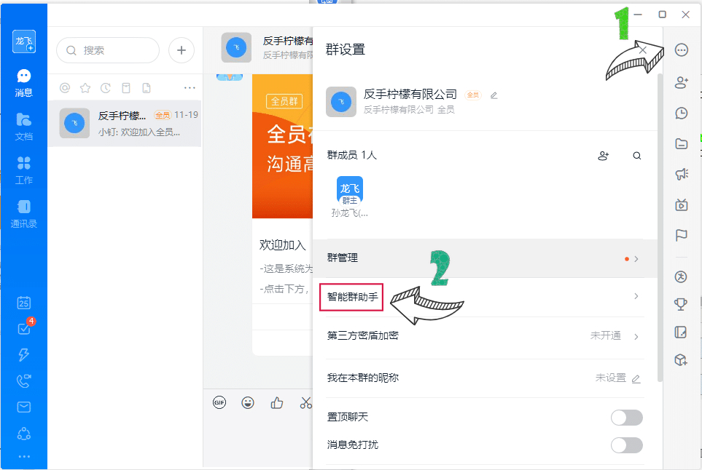
Task: Open the group settings dots icon at right
Action: point(682,50)
